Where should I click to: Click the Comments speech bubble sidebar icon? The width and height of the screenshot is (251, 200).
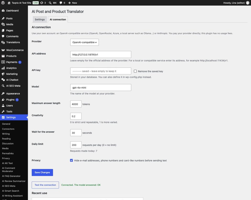click(x=3, y=36)
